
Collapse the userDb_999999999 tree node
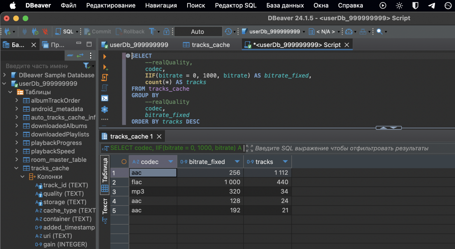point(4,83)
